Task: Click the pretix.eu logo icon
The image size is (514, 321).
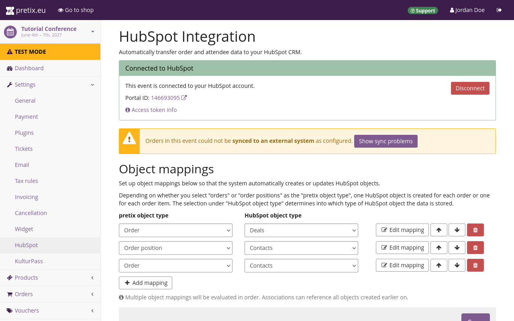Action: 10,10
